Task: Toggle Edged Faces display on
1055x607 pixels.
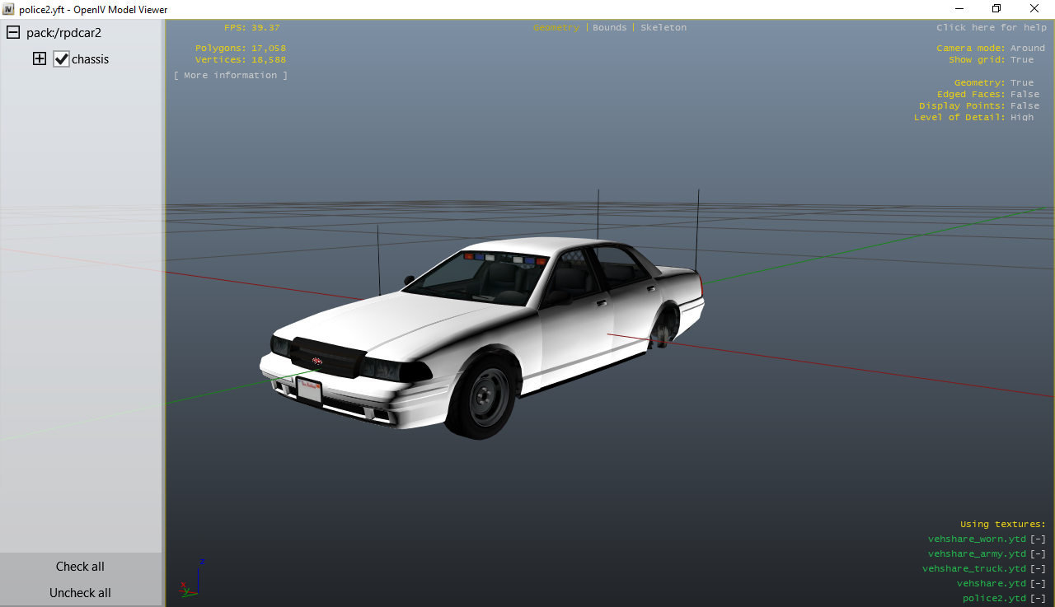Action: [1025, 95]
